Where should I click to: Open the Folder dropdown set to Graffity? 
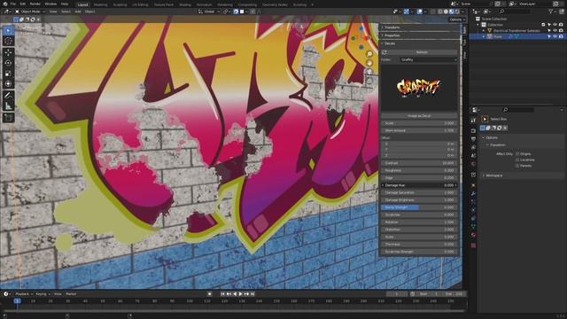pyautogui.click(x=429, y=59)
